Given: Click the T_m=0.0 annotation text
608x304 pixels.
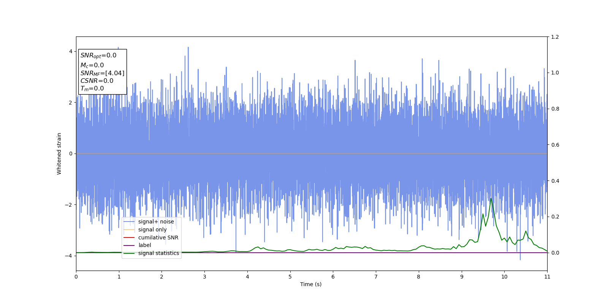Looking at the screenshot, I should click(x=92, y=89).
